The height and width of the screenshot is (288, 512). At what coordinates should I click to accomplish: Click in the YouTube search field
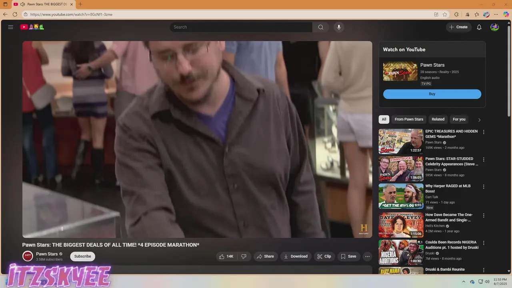point(241,27)
